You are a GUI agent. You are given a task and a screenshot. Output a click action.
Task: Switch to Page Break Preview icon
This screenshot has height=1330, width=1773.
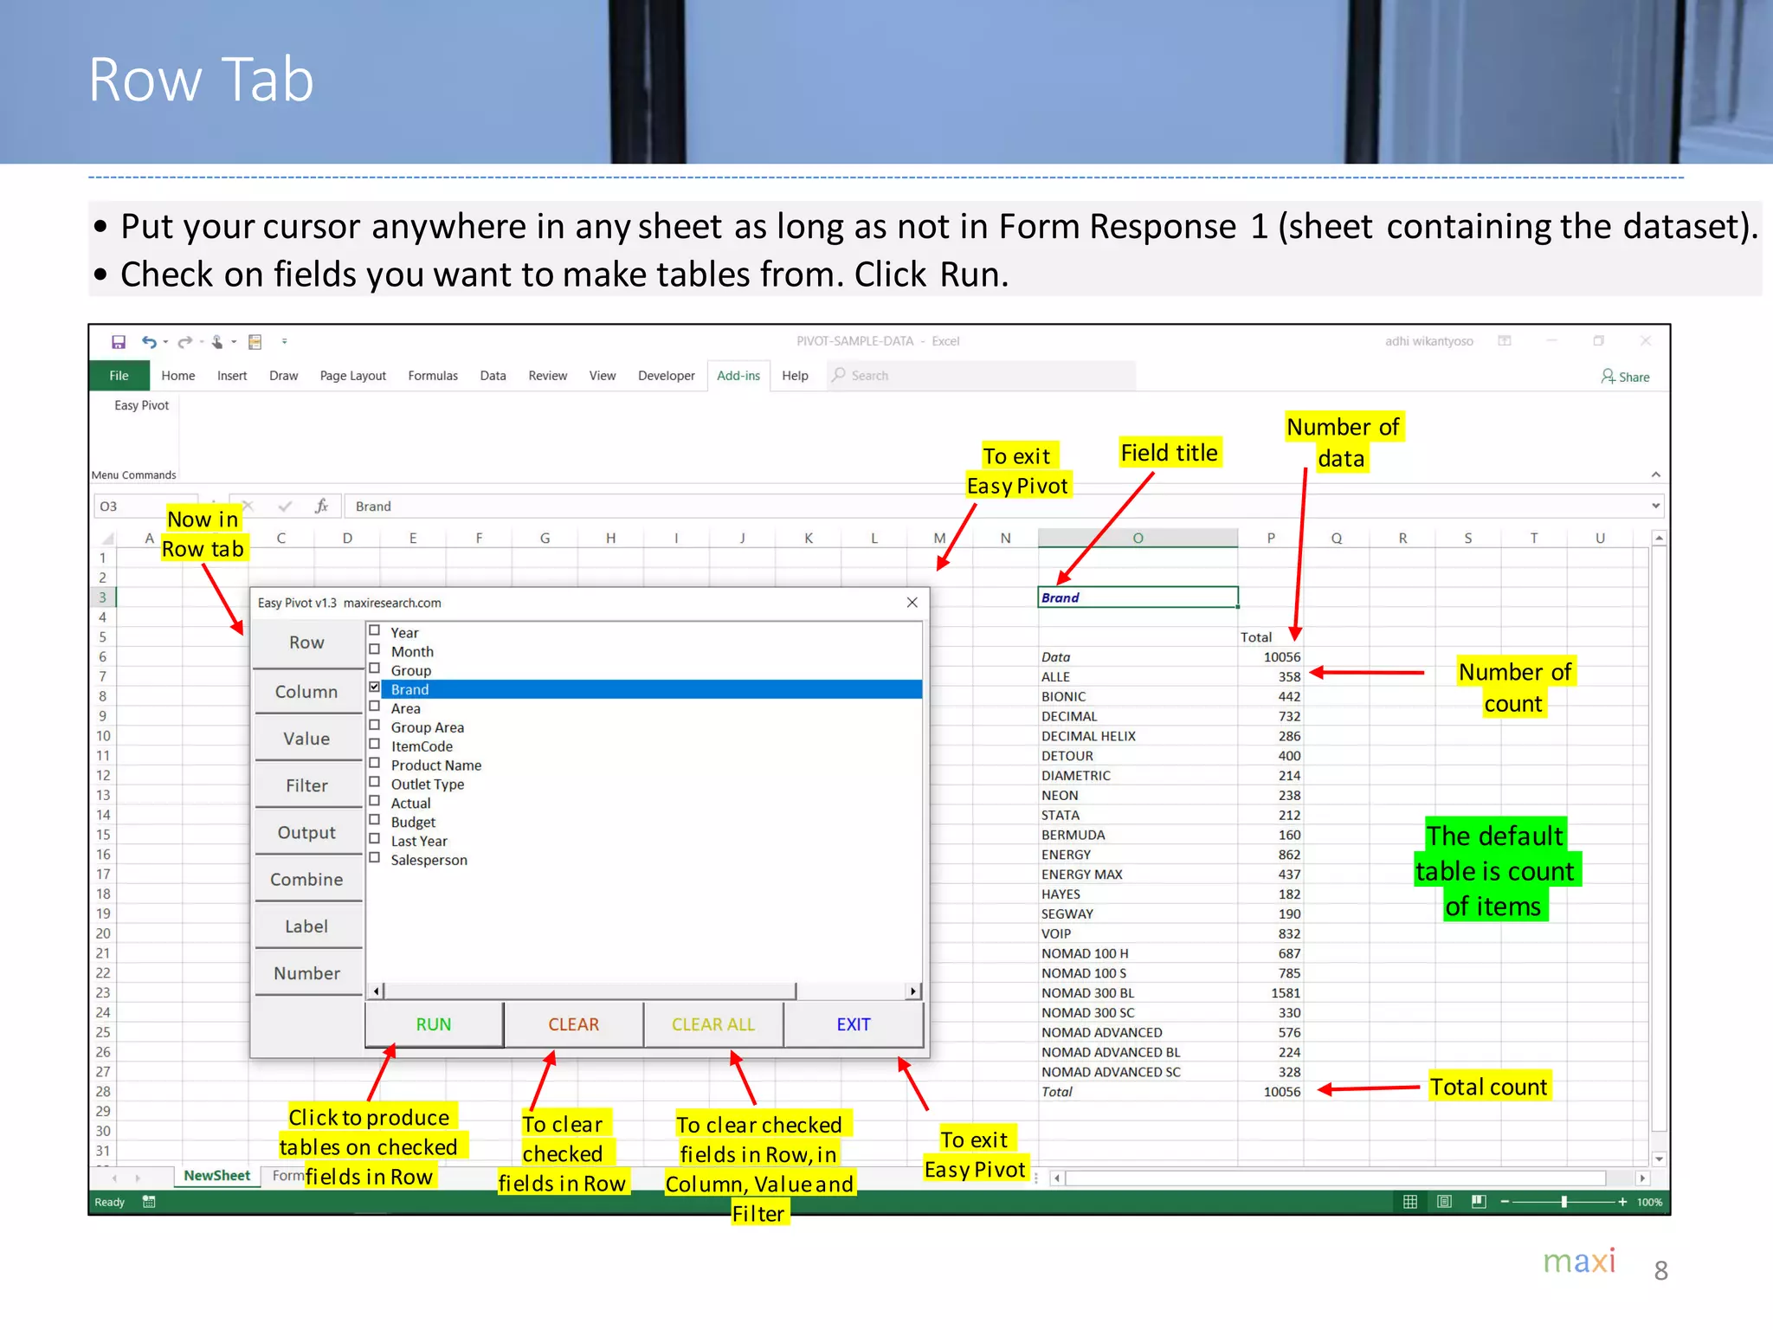click(1479, 1202)
